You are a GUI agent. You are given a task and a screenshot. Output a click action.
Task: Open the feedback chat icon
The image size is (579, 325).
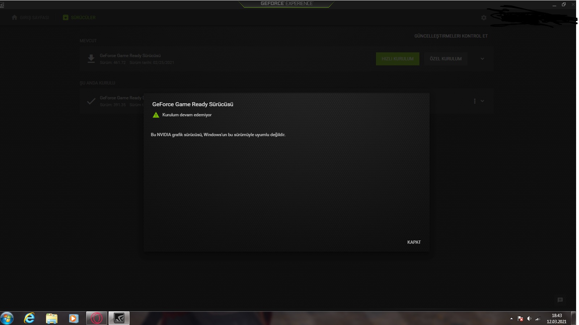(x=560, y=300)
